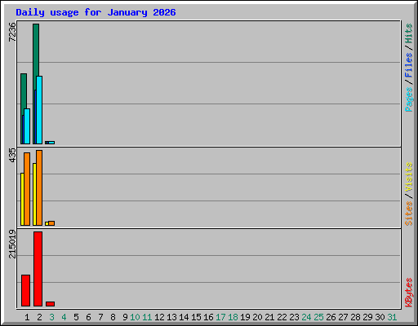Select the tall red KBytes bar for day 2
Image resolution: width=418 pixels, height=326 pixels.
[38, 269]
